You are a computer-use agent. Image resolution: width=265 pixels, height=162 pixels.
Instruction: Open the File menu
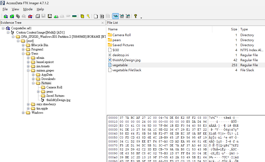[x=5, y=9]
